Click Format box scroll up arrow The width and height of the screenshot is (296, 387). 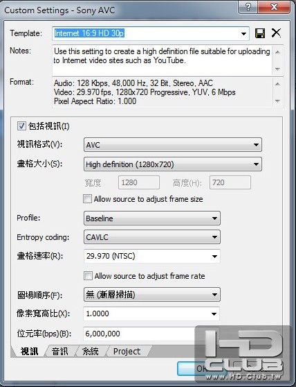click(277, 84)
